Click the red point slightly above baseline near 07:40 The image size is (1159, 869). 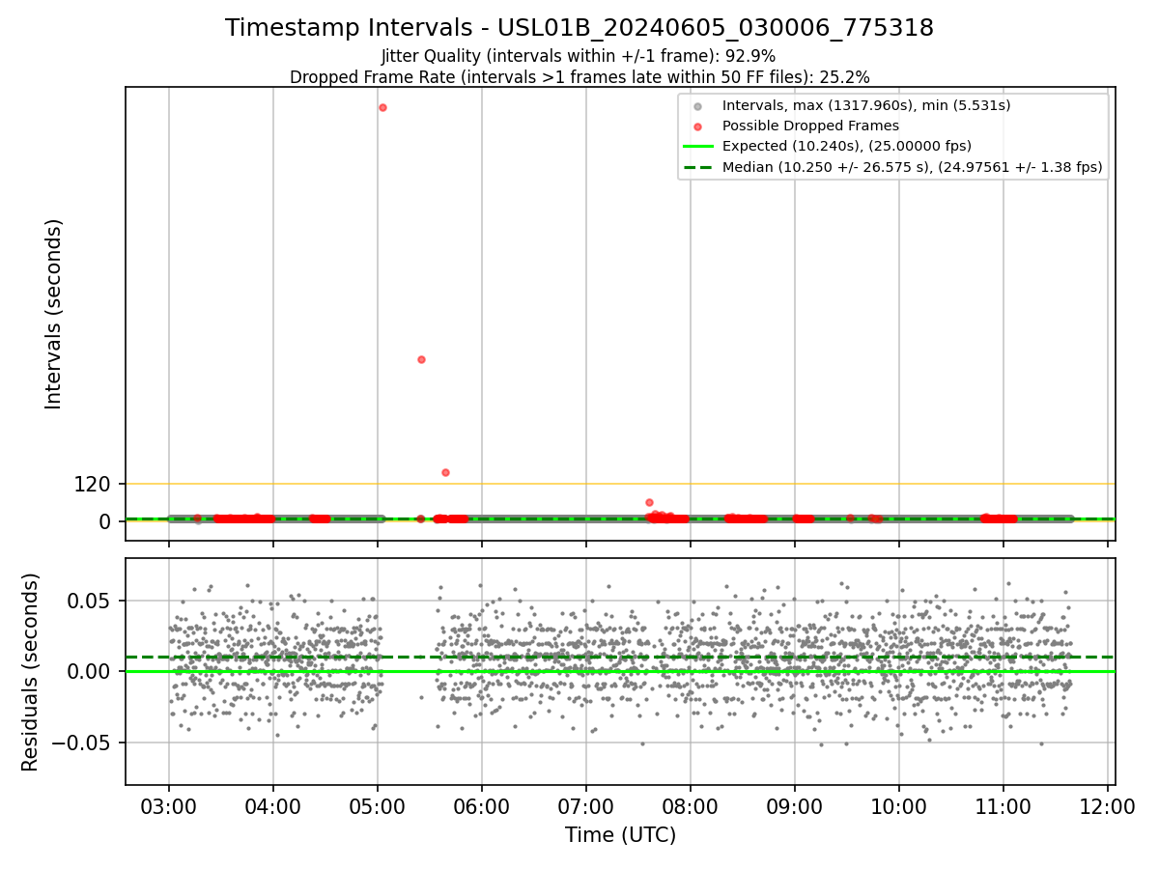point(649,502)
